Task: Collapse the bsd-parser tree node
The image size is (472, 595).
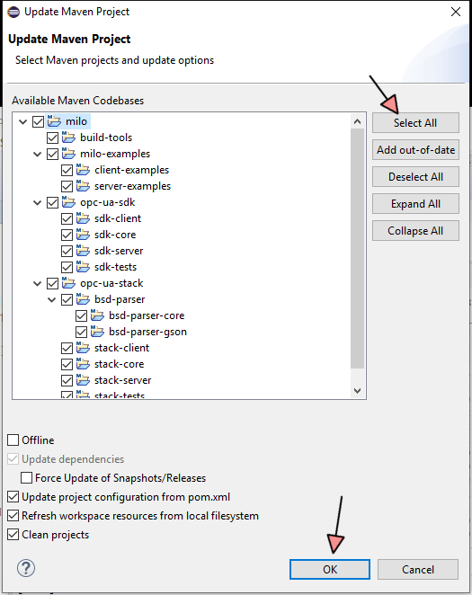Action: click(52, 300)
